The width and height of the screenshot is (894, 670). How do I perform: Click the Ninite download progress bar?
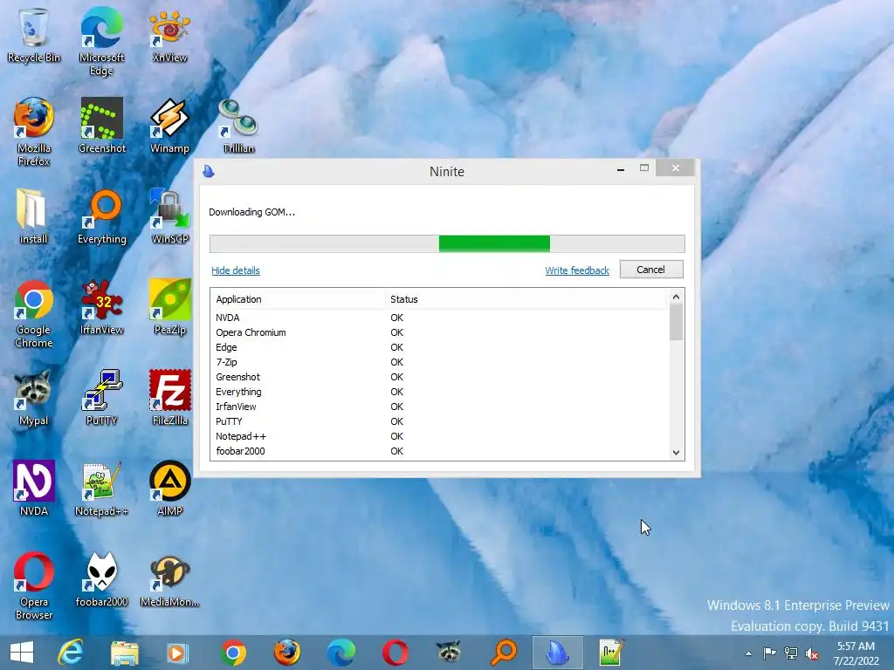pos(447,244)
